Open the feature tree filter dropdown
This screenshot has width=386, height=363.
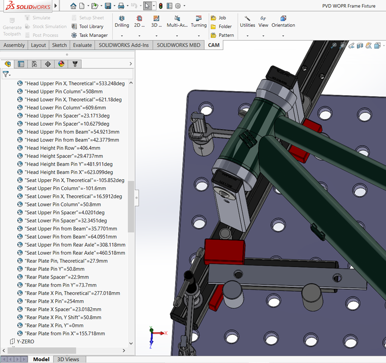(x=7, y=74)
